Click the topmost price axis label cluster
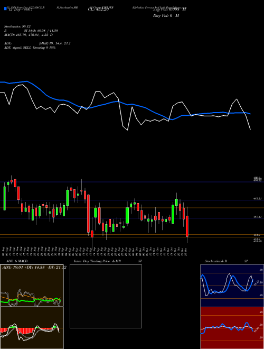 tap(258, 179)
